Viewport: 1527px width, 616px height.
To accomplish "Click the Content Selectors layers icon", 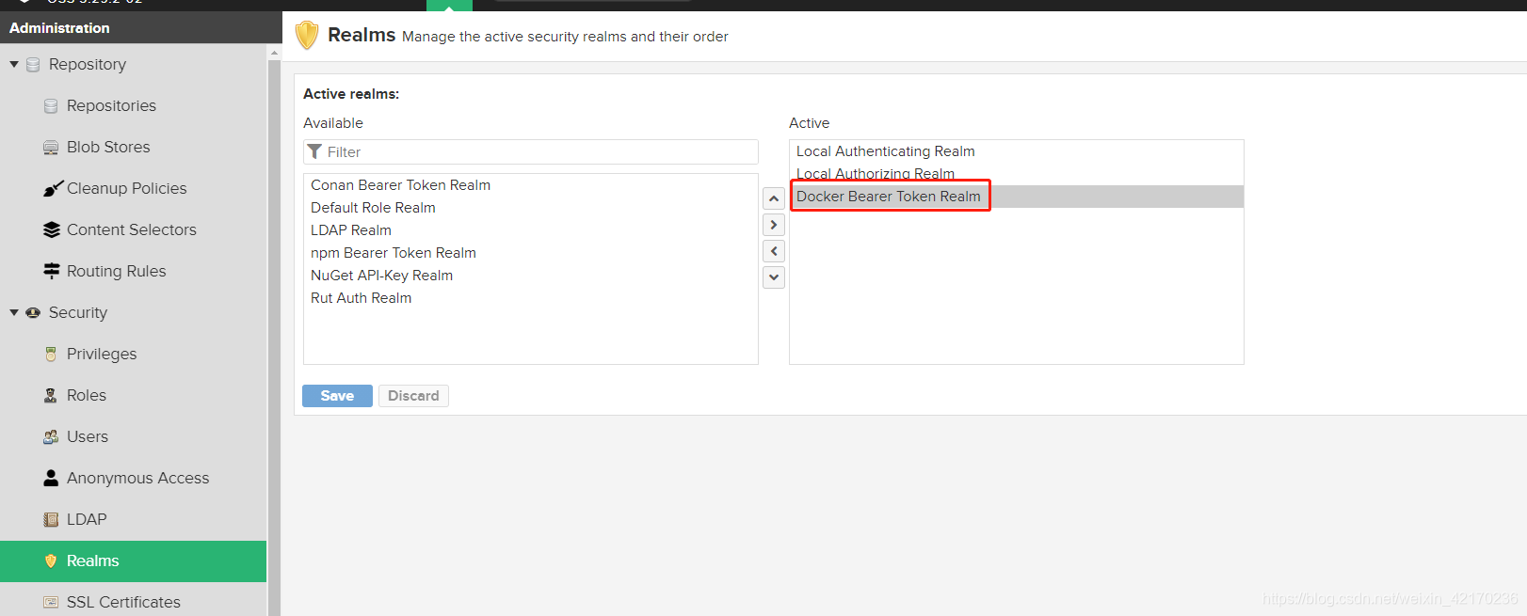I will pos(52,229).
